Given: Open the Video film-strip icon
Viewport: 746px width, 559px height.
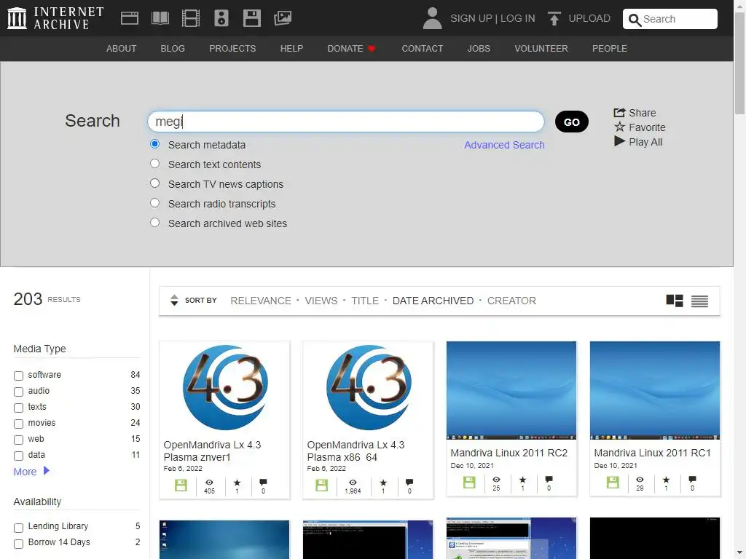Looking at the screenshot, I should [191, 18].
